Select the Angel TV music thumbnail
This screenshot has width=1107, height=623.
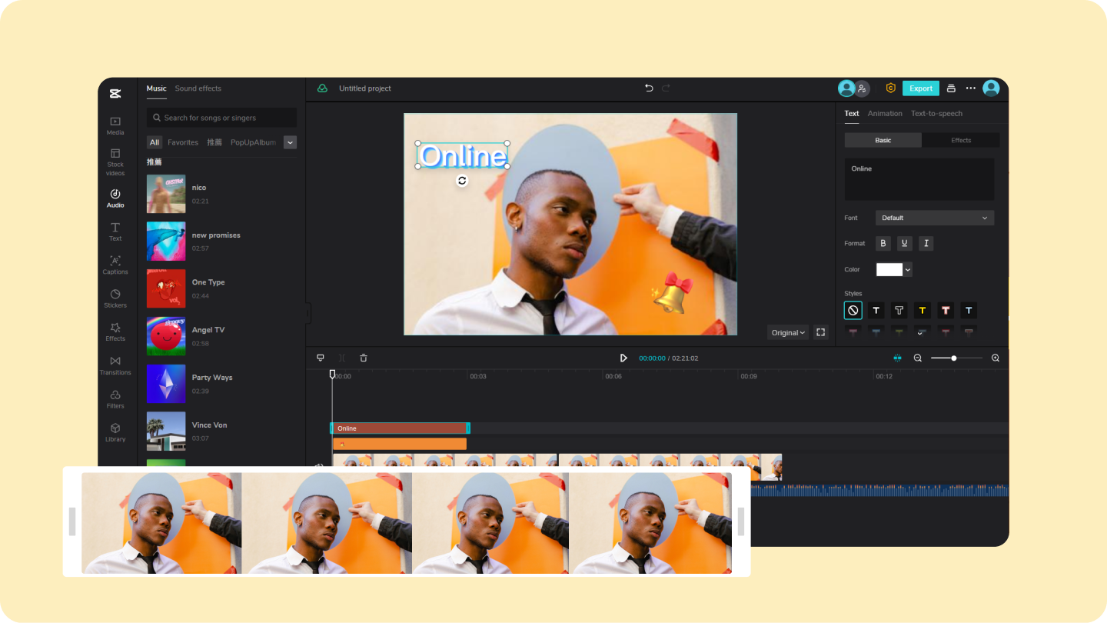click(166, 336)
